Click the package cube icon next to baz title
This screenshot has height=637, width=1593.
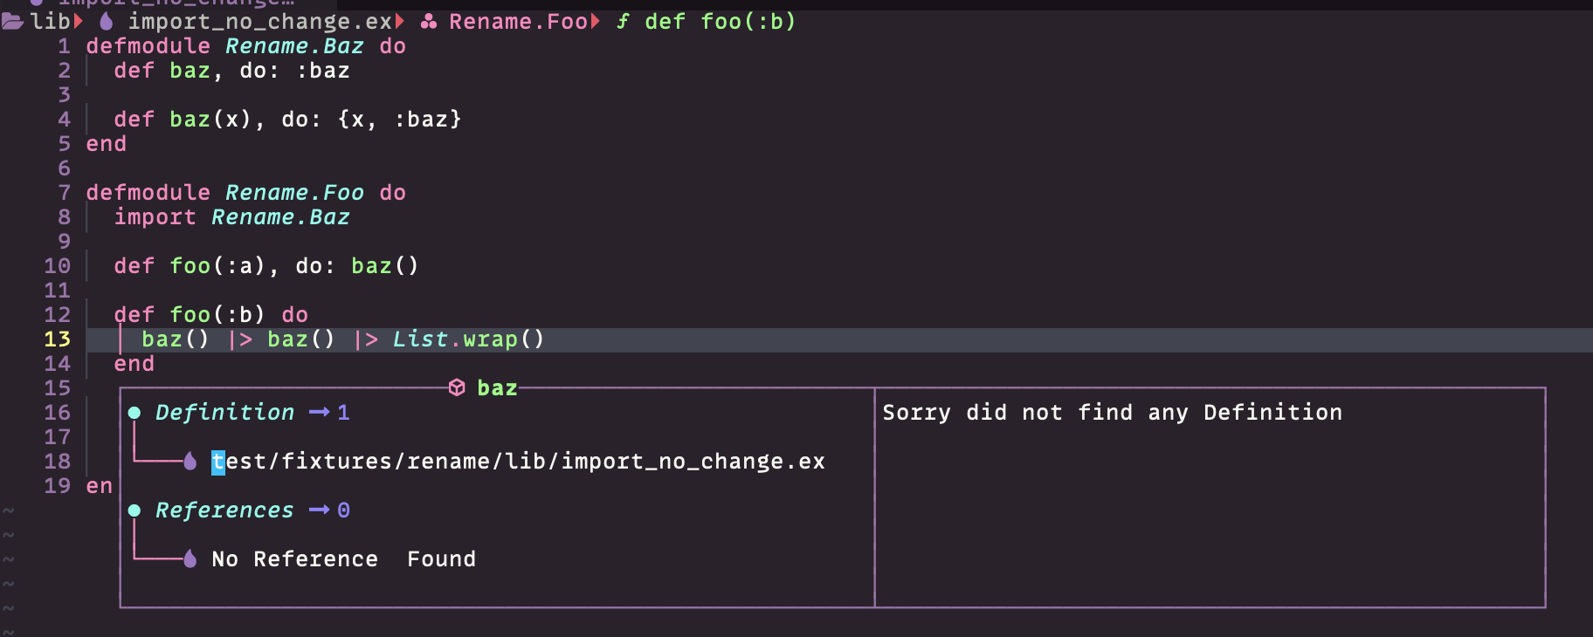point(457,387)
